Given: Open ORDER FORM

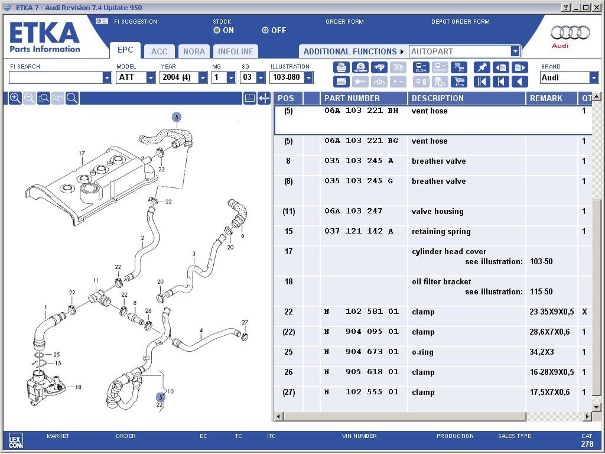Looking at the screenshot, I should coord(344,22).
